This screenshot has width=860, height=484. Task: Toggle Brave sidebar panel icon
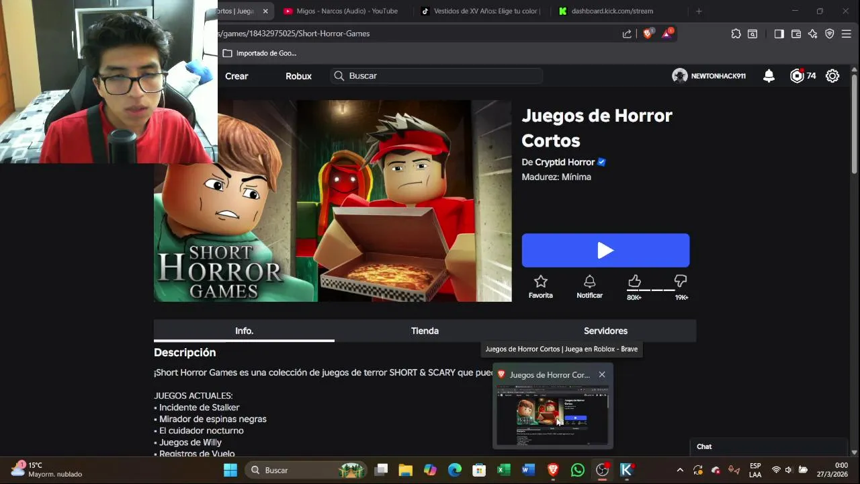pos(779,34)
